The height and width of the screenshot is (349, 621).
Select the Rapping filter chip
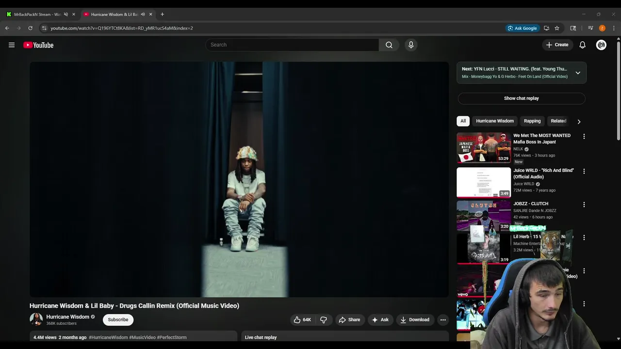click(x=532, y=121)
